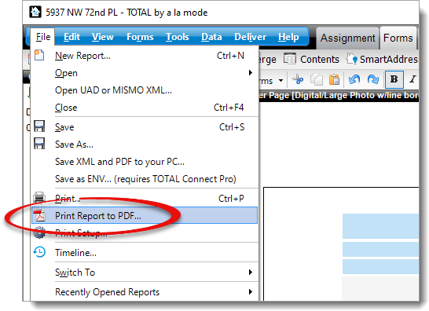
Task: Click the Contents document icon
Action: (289, 59)
